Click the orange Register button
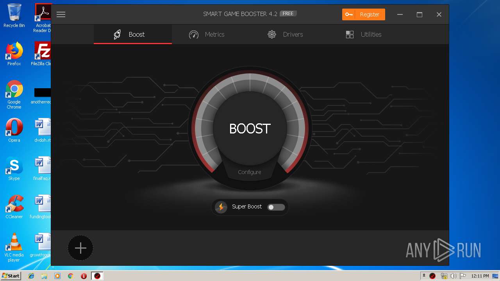The image size is (500, 281). click(363, 14)
